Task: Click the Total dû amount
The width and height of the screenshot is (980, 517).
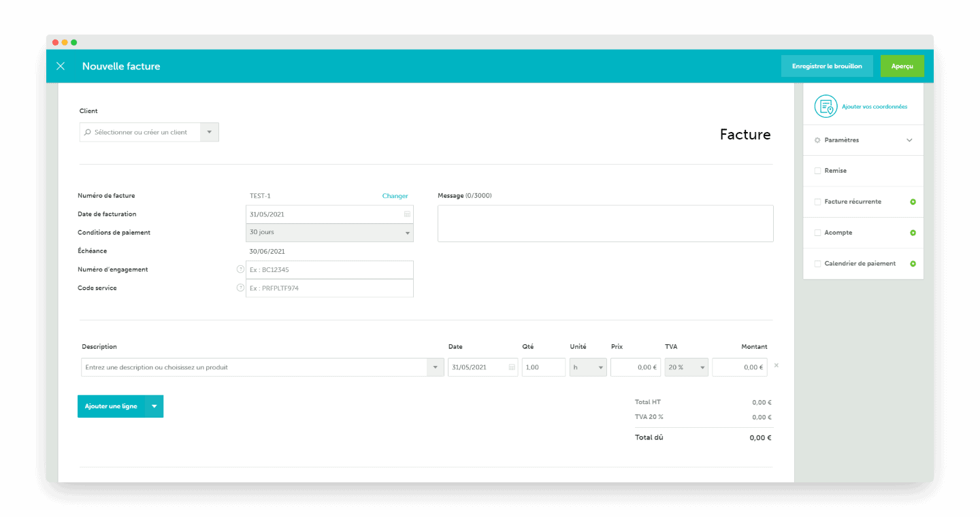Action: [760, 438]
